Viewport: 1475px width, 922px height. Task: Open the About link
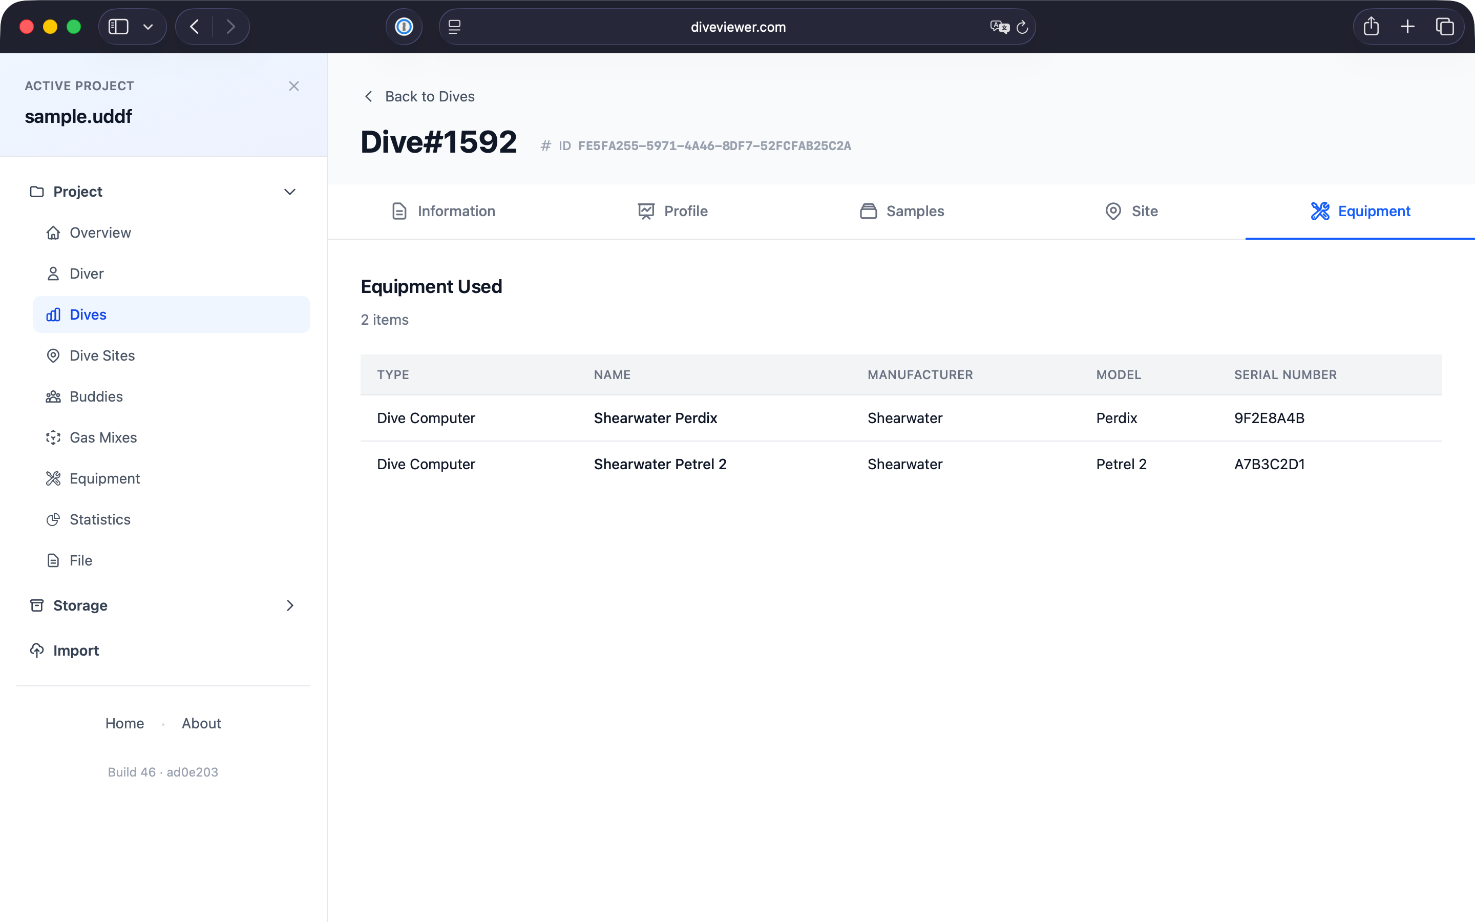click(x=201, y=723)
